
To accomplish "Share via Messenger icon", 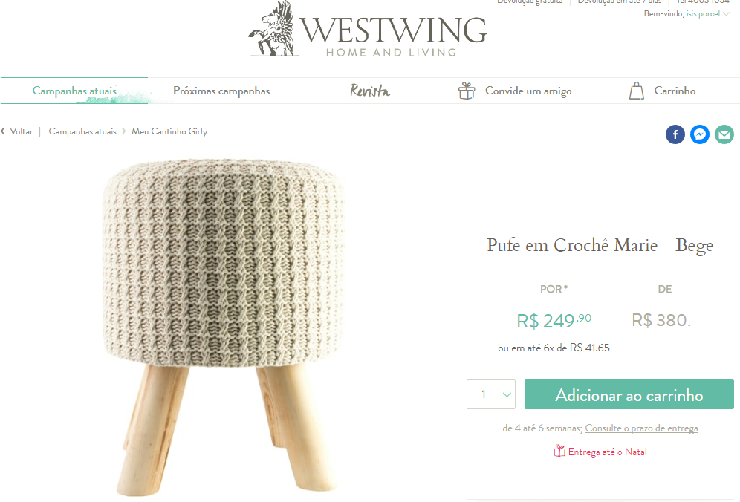I will point(699,134).
